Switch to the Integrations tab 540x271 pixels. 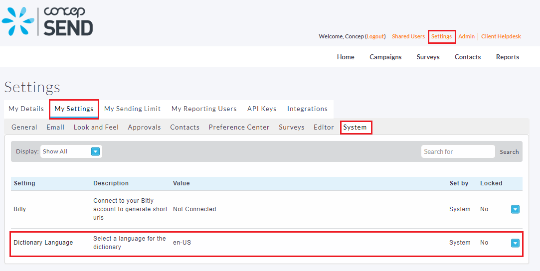click(307, 109)
